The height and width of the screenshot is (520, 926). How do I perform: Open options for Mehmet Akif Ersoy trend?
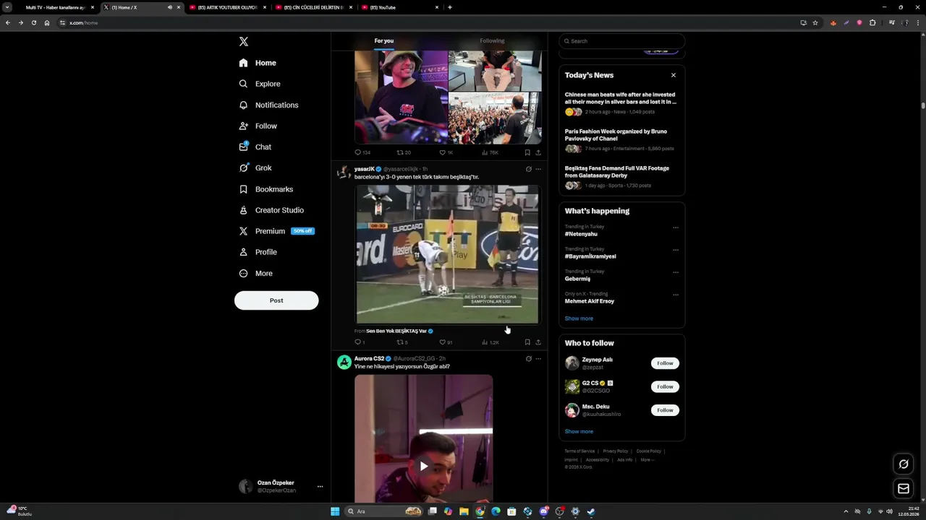pyautogui.click(x=676, y=295)
